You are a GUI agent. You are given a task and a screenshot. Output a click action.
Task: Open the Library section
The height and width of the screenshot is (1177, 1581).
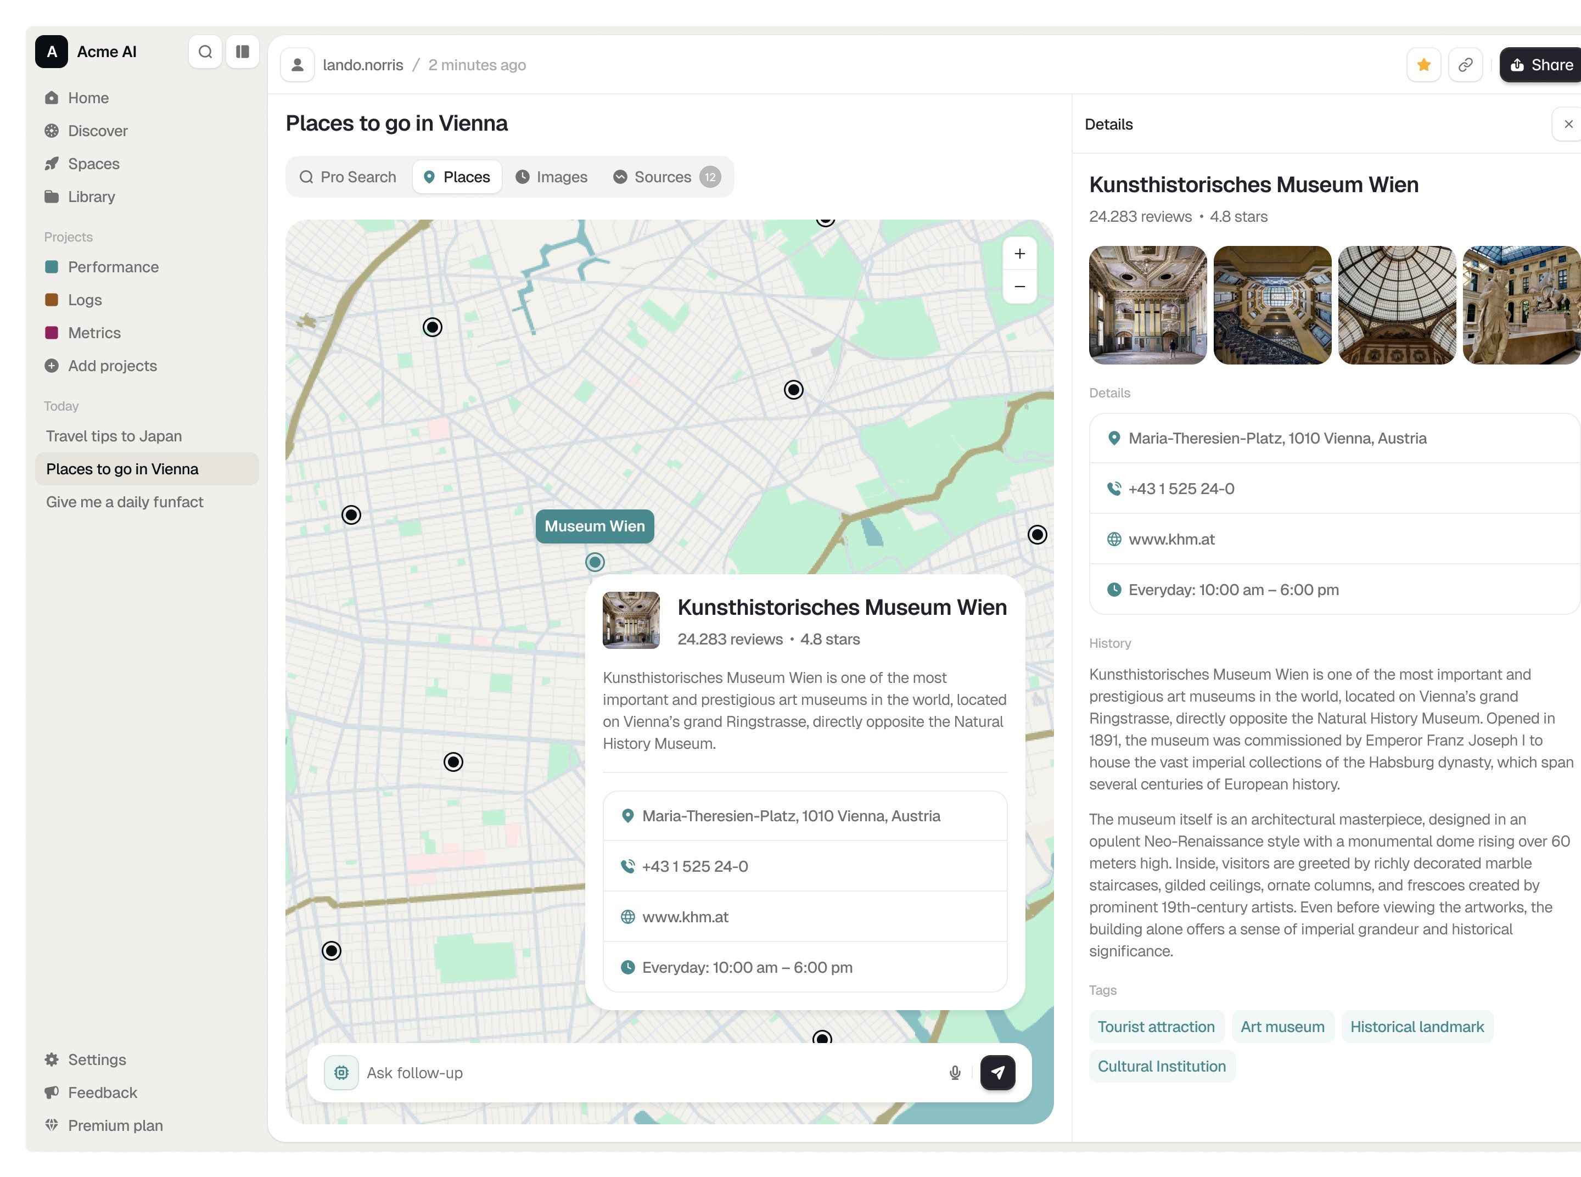(x=91, y=196)
